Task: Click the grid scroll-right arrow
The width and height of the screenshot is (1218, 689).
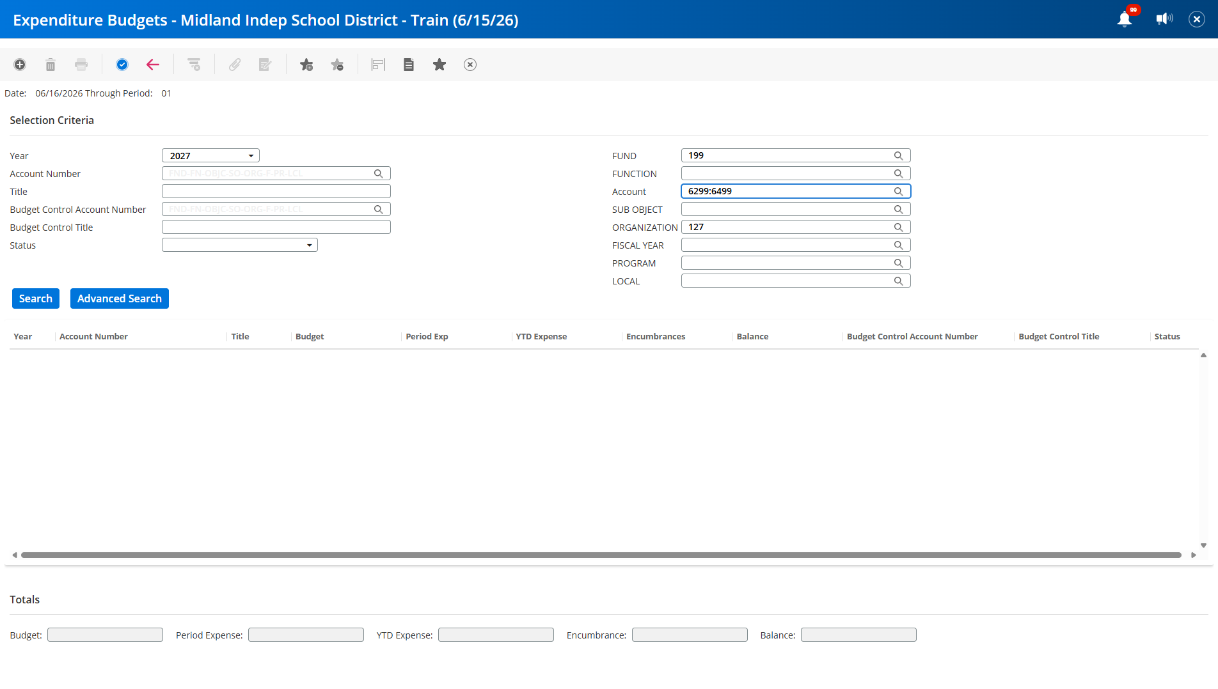Action: pos(1193,555)
